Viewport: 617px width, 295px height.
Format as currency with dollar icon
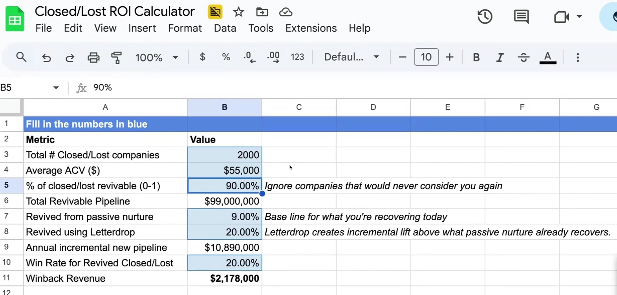202,57
